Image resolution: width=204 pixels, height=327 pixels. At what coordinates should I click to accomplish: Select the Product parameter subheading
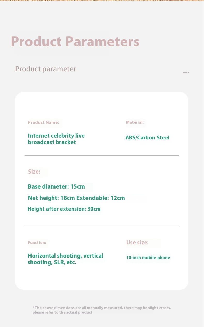(x=46, y=69)
